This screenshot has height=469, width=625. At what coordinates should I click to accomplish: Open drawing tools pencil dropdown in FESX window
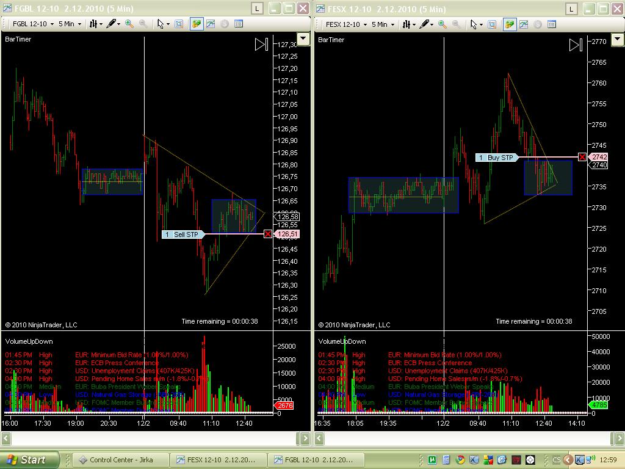426,24
